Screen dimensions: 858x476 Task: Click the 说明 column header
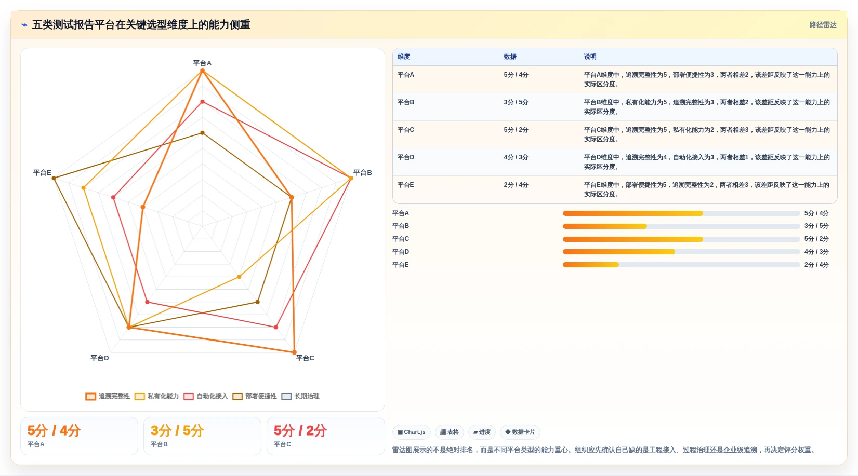click(x=590, y=57)
